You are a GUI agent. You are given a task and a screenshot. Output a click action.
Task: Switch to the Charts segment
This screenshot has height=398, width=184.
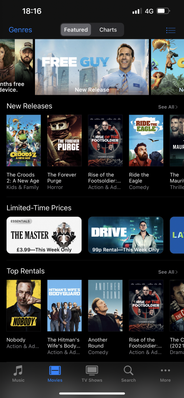point(108,30)
